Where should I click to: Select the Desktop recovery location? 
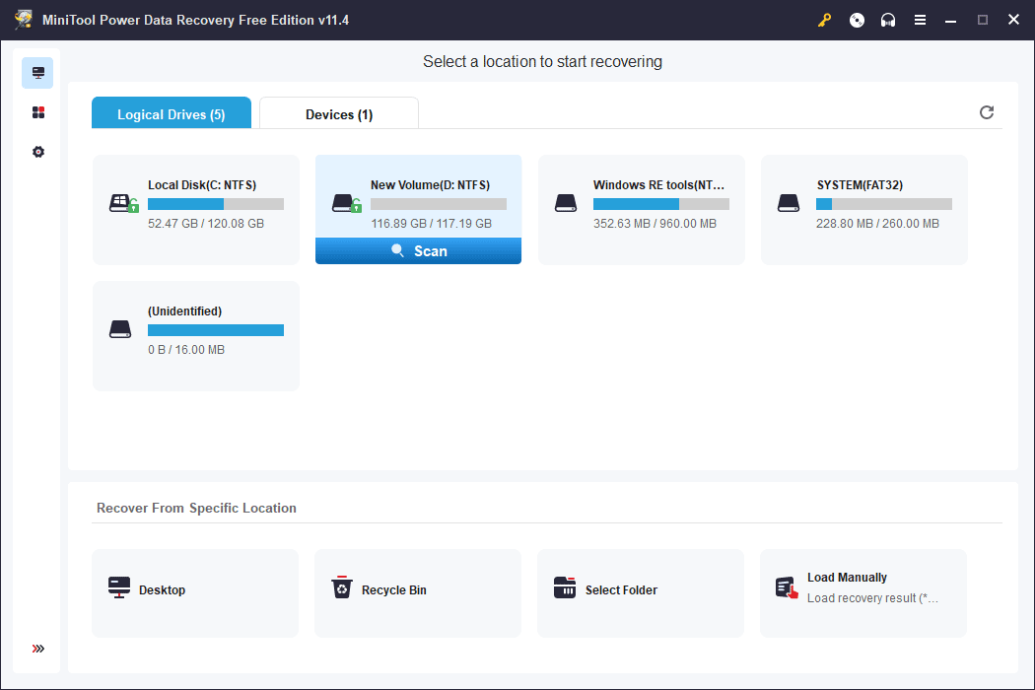194,589
